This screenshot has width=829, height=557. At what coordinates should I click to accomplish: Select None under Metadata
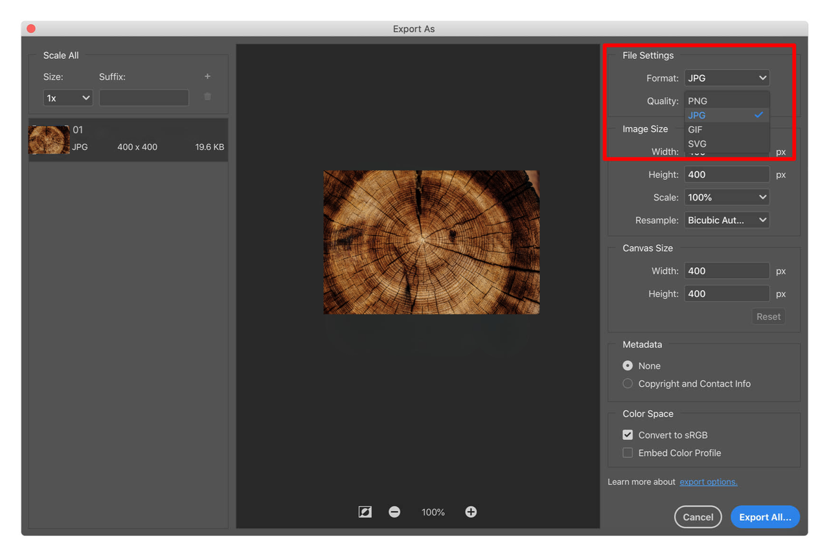click(627, 365)
